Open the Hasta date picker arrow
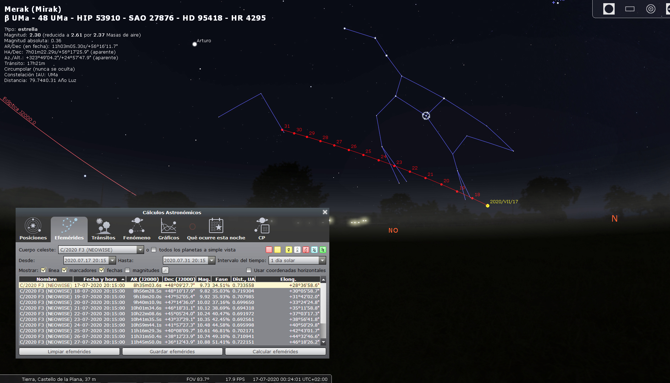This screenshot has height=383, width=670. (x=212, y=261)
